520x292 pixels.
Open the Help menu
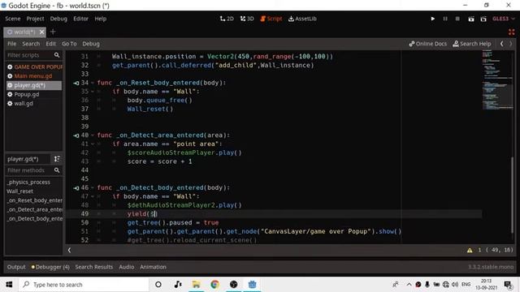click(x=100, y=19)
